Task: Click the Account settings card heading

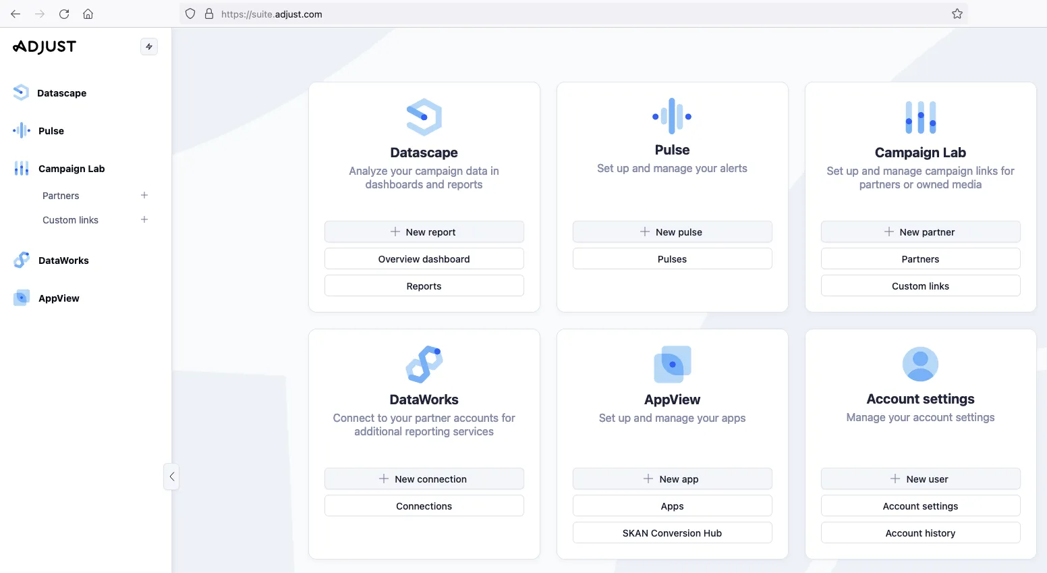Action: 920,399
